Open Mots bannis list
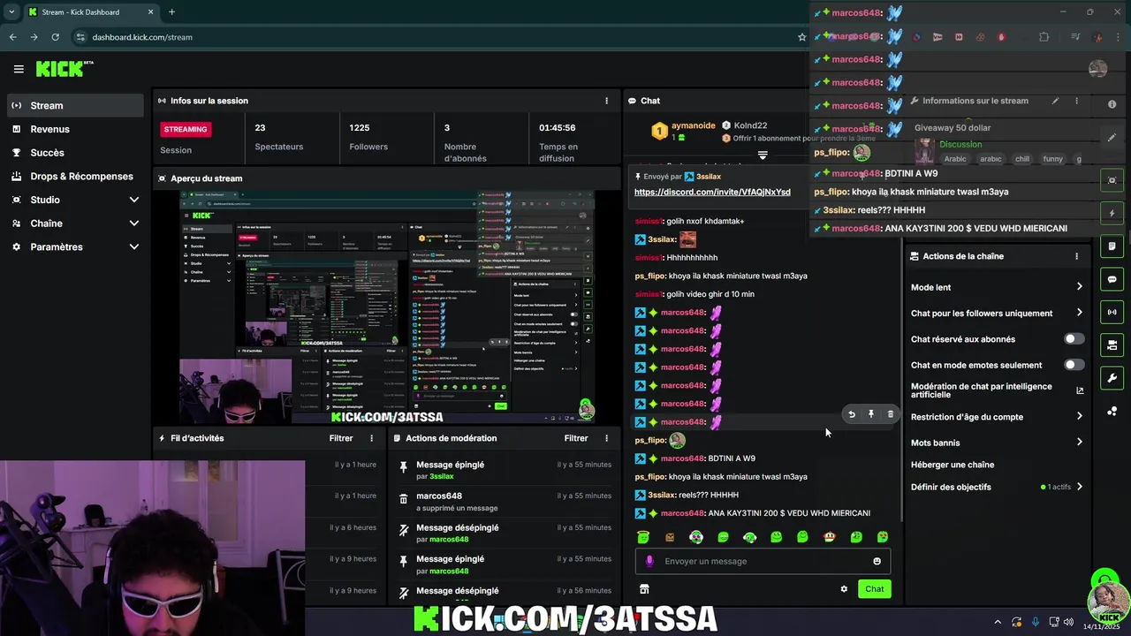This screenshot has width=1131, height=636. click(x=997, y=443)
